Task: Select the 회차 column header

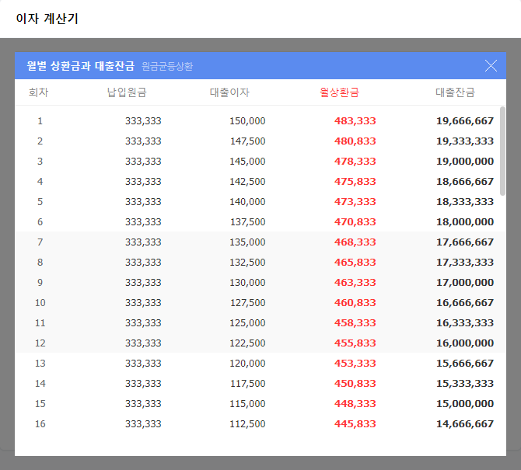Action: point(39,92)
